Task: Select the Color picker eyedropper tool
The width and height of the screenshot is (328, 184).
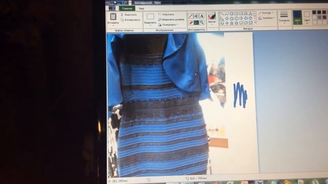Action: tap(196, 22)
